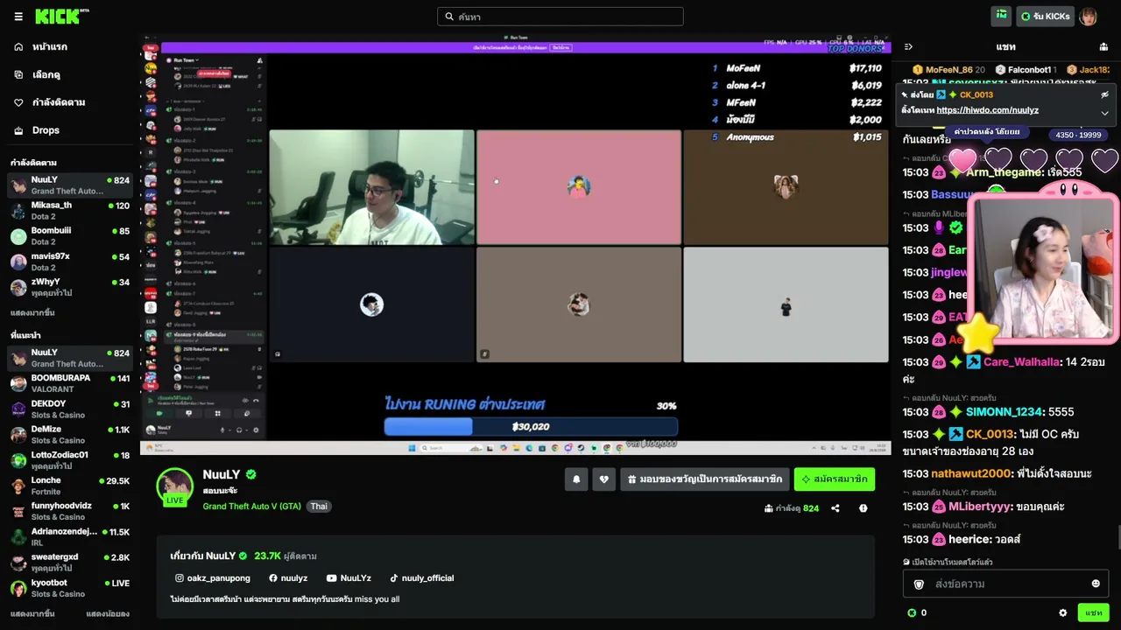
Task: Open the Drops sidebar item
Action: tap(70, 130)
